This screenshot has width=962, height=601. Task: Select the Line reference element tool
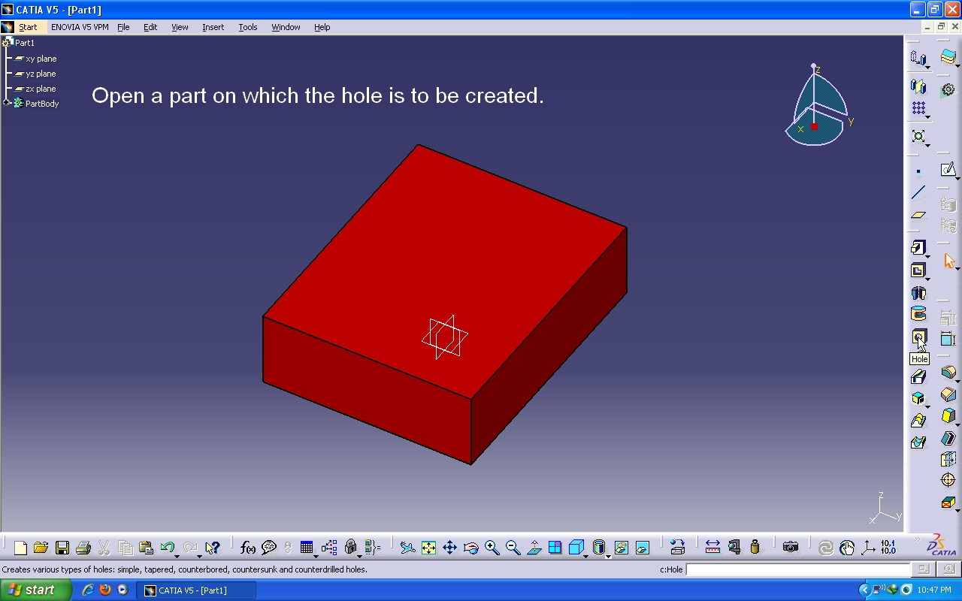click(x=918, y=193)
